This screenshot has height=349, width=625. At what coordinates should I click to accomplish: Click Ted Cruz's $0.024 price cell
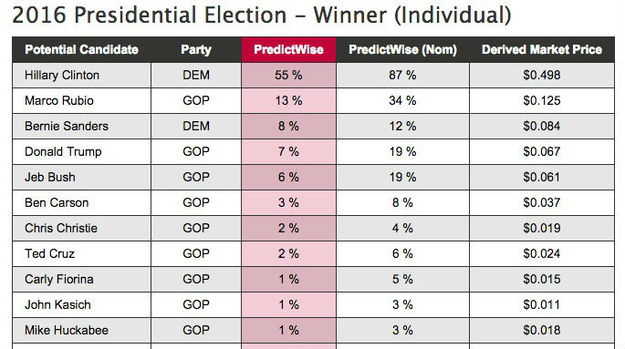click(x=542, y=253)
